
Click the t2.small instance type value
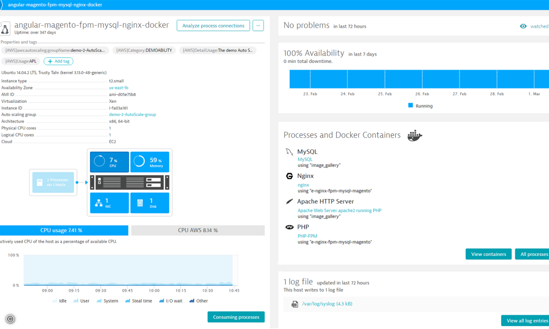[x=116, y=81]
